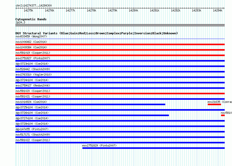Click the 14280k ruler tick label

(x=133, y=10)
